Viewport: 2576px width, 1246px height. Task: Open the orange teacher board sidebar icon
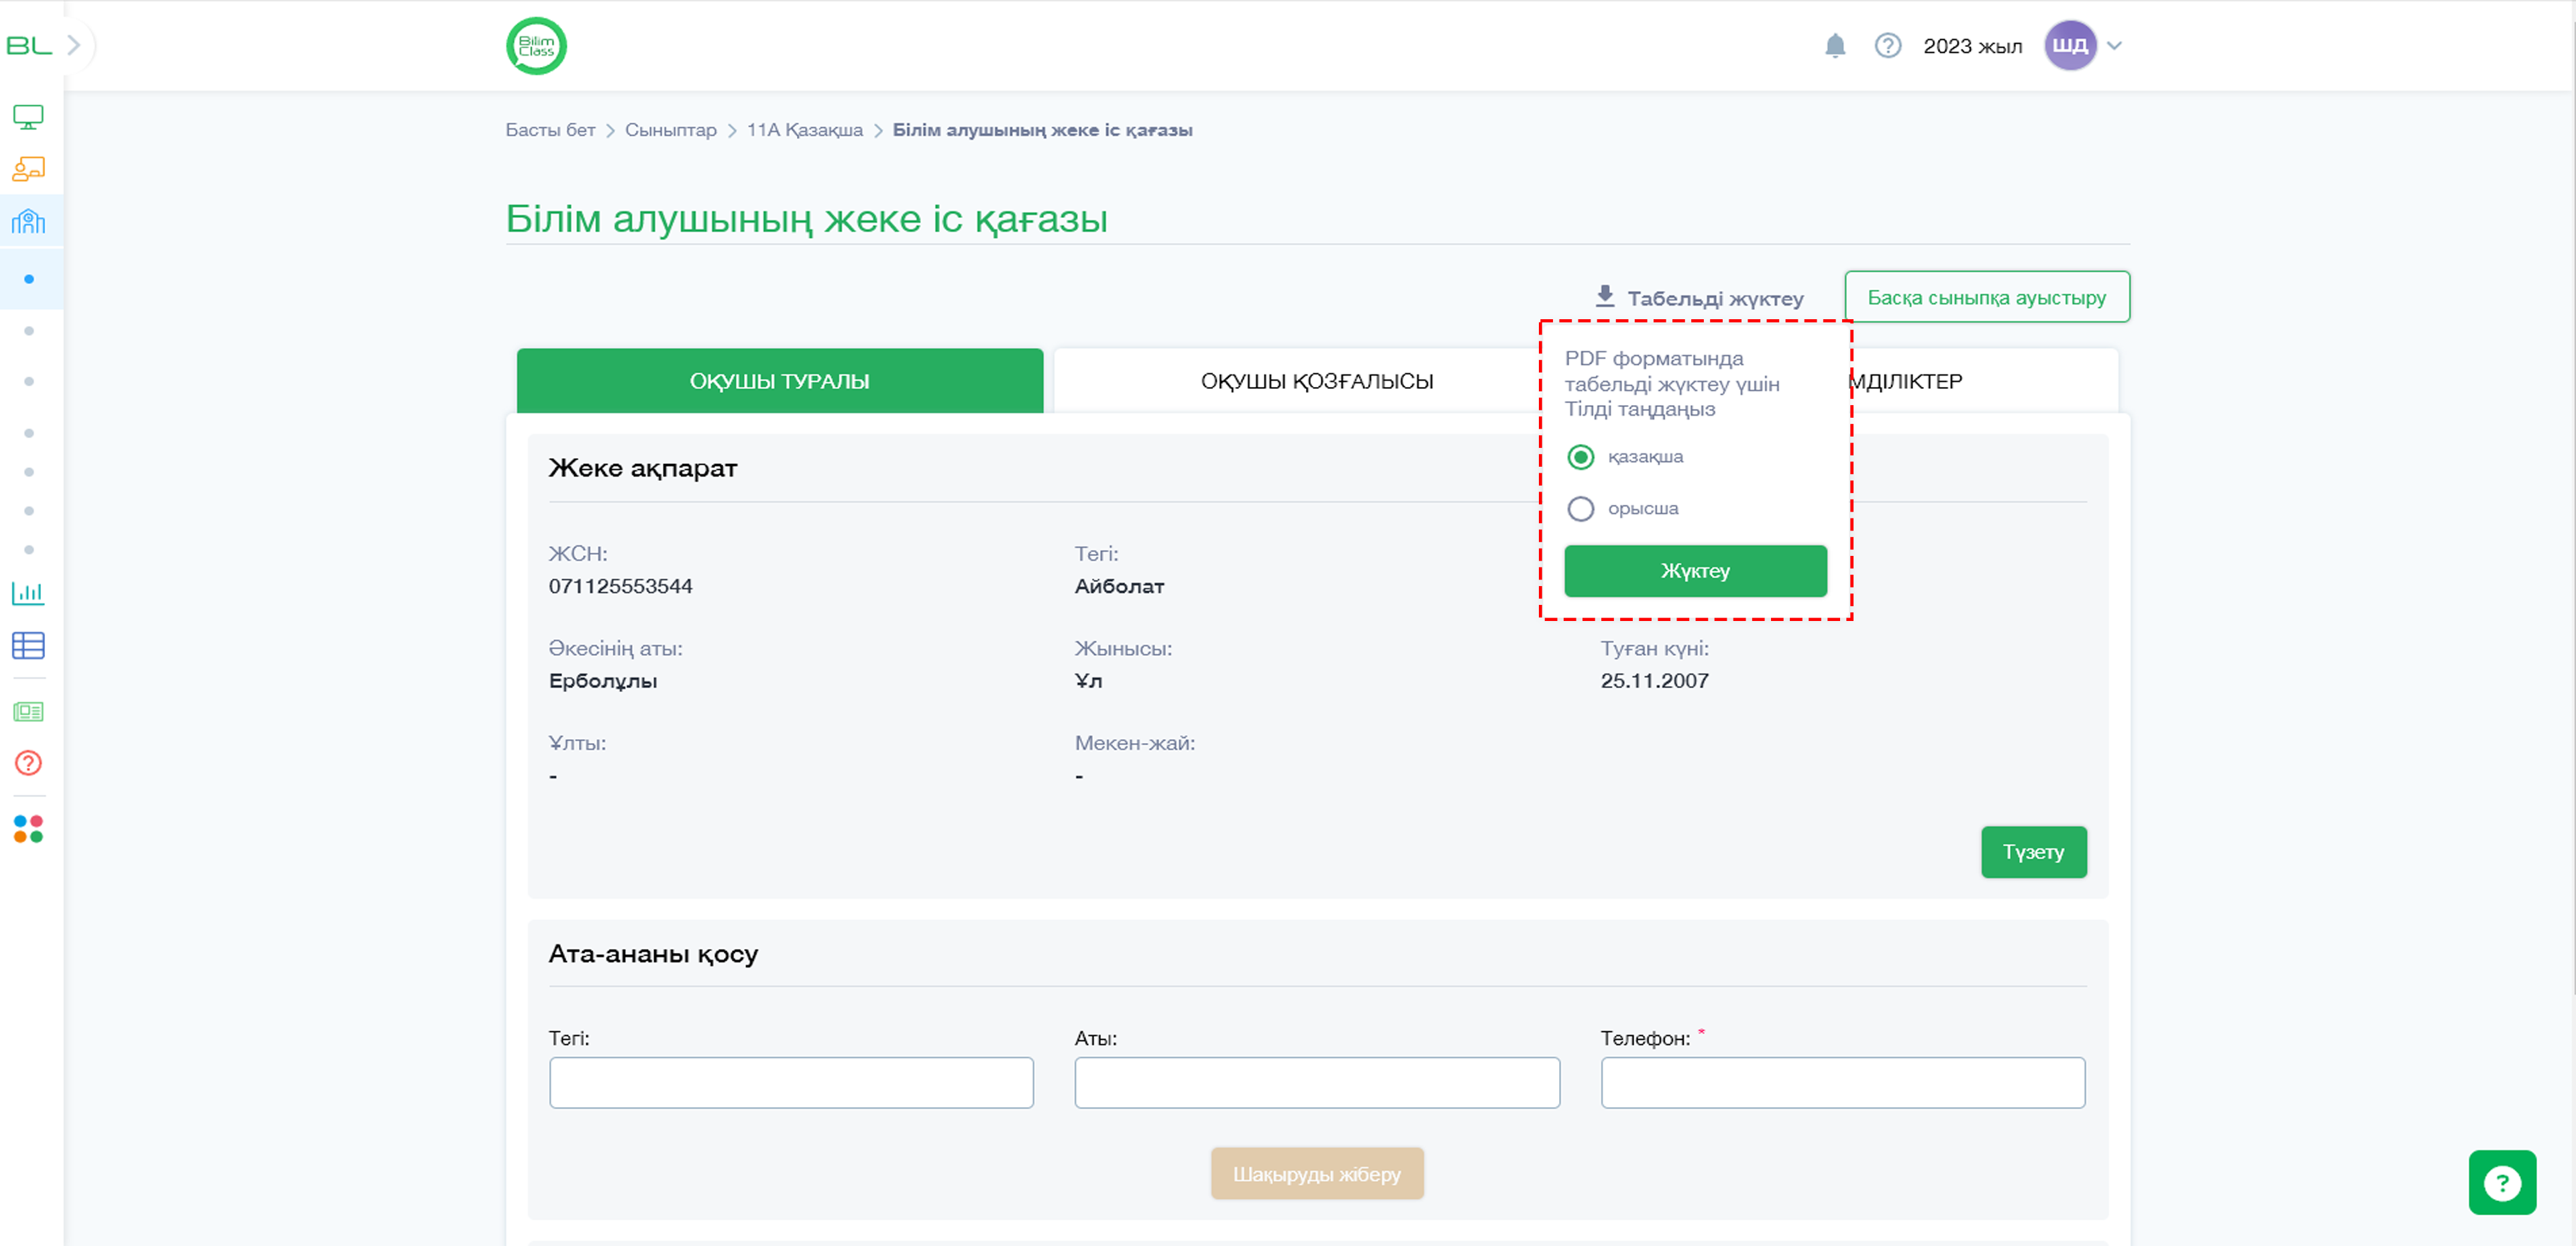(x=28, y=169)
